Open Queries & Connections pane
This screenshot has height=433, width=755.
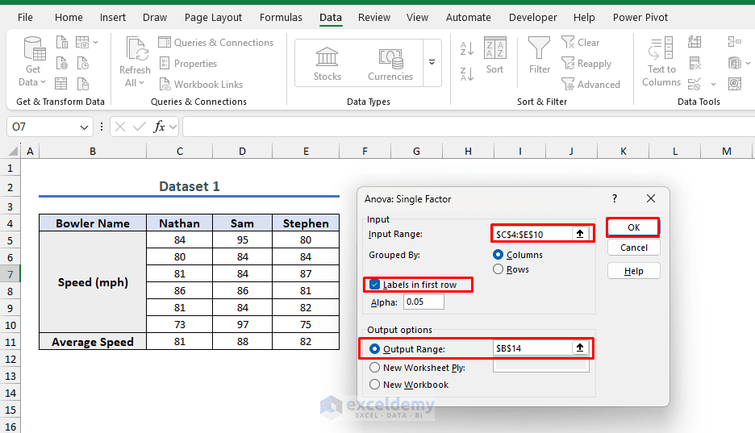pyautogui.click(x=216, y=43)
